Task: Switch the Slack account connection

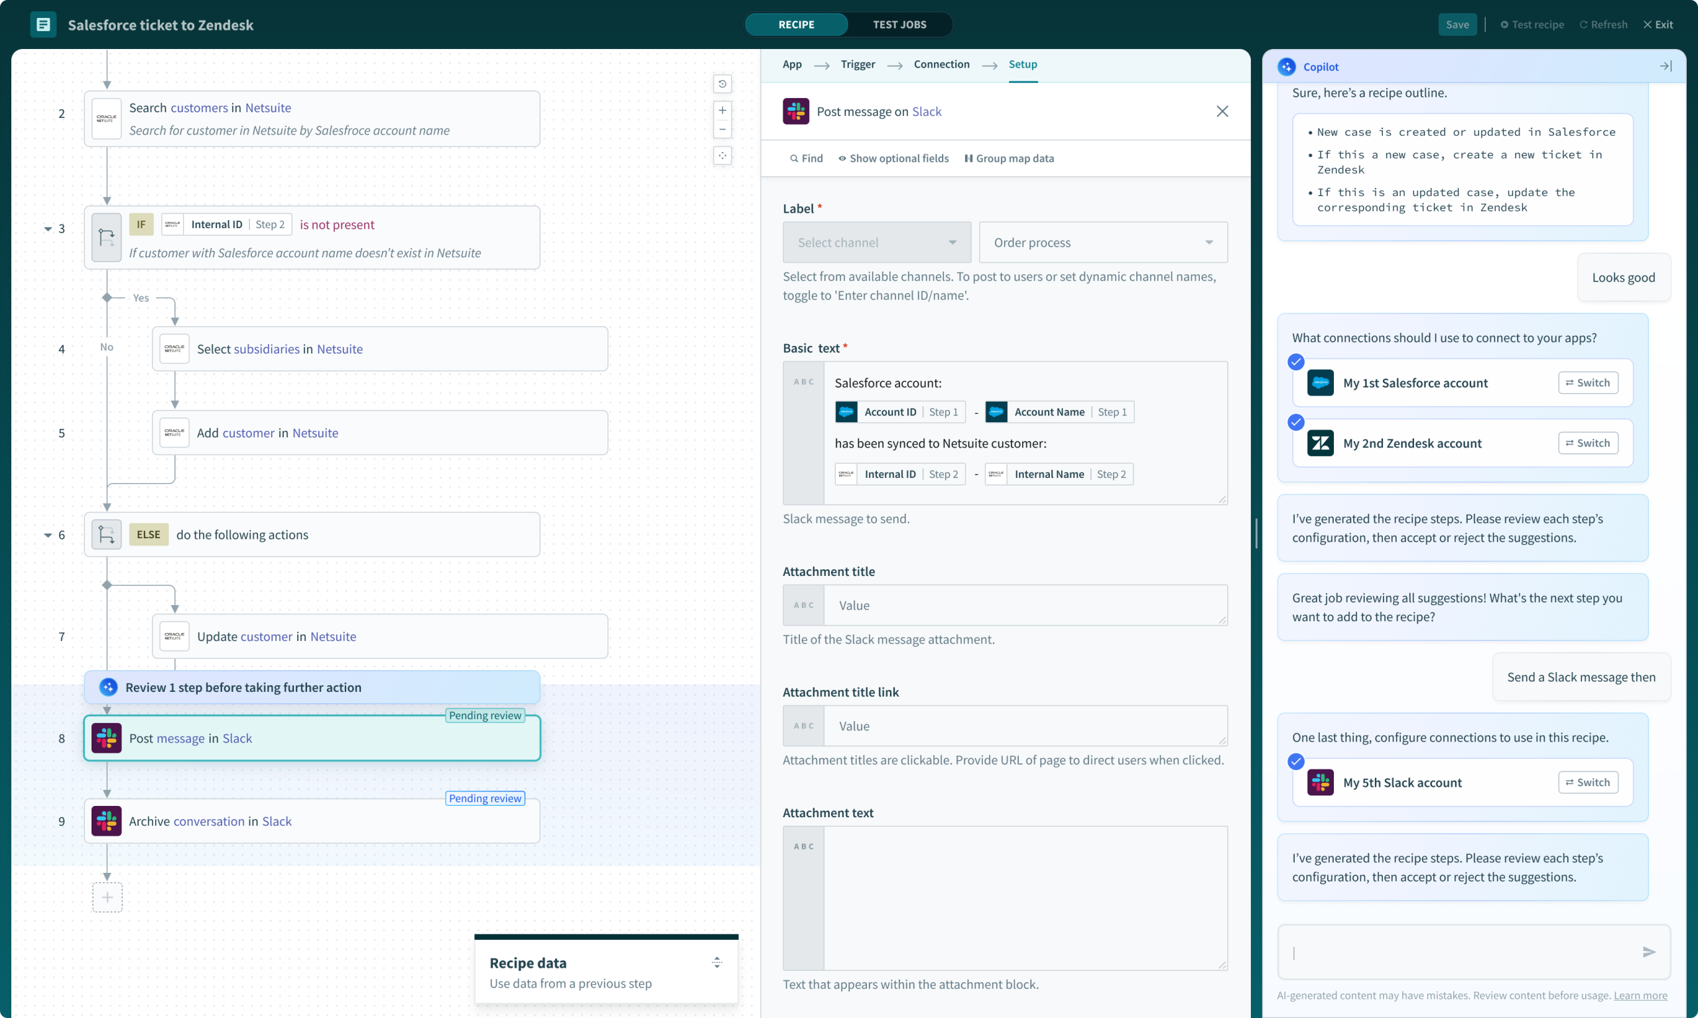Action: point(1588,783)
